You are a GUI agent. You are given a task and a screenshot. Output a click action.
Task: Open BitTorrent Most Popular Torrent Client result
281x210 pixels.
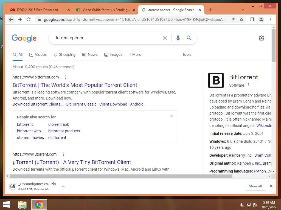click(x=75, y=85)
